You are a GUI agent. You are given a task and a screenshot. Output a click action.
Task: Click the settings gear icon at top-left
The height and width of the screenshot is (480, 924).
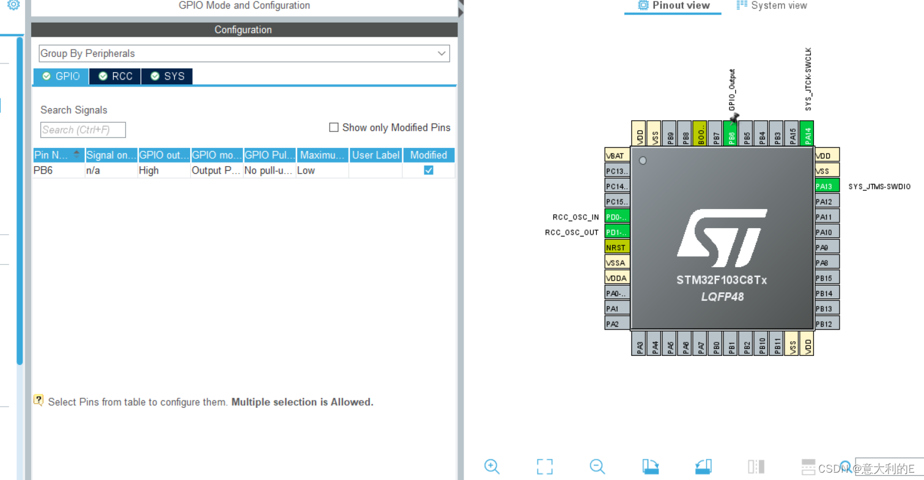13,5
